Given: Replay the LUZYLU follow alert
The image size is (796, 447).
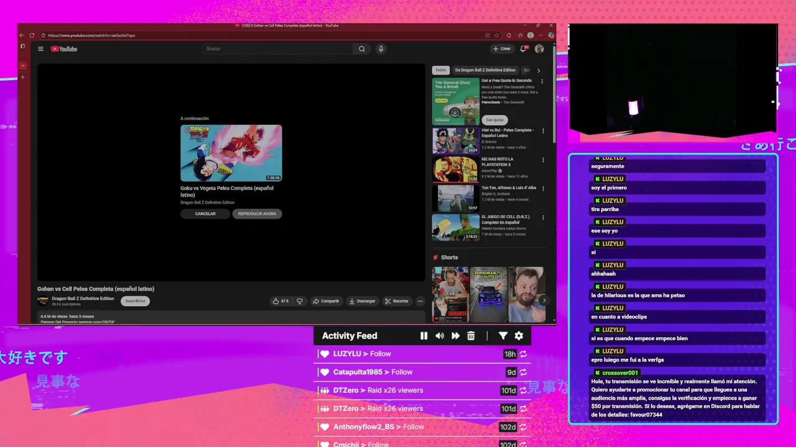Looking at the screenshot, I should point(524,354).
